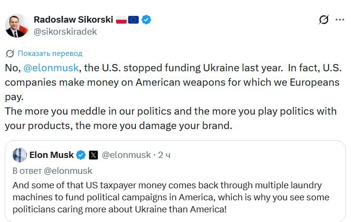Open the @elonmusk handle in the quoted header
The width and height of the screenshot is (354, 222).
pos(126,155)
